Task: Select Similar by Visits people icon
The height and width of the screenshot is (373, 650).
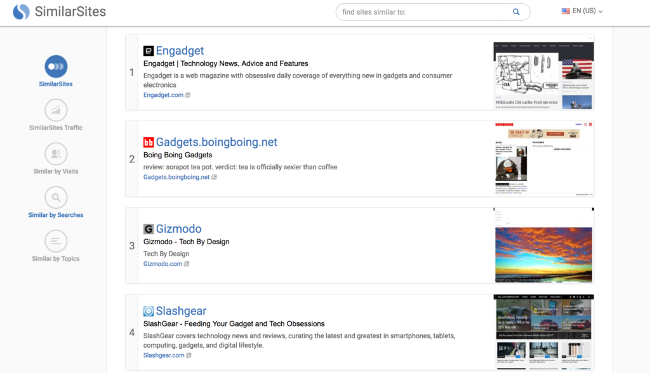Action: (56, 154)
